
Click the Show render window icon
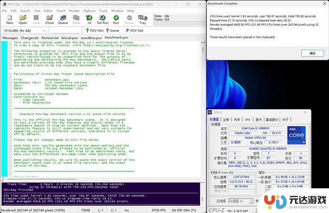pyautogui.click(x=76, y=20)
